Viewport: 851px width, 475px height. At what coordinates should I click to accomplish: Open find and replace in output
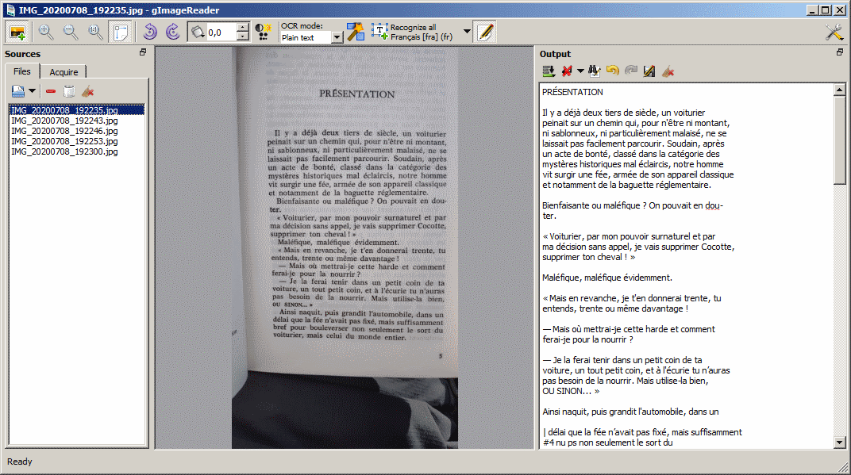tap(595, 71)
